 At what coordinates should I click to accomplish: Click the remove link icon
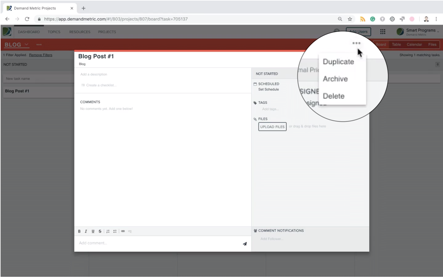pyautogui.click(x=130, y=231)
